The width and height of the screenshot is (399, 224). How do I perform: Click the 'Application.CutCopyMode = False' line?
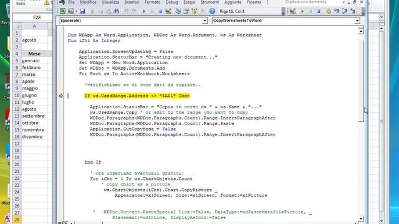click(133, 129)
